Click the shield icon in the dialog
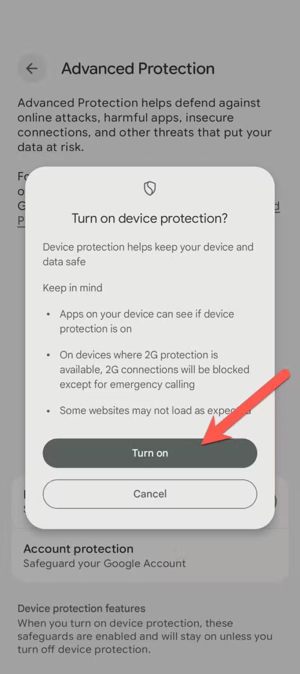This screenshot has height=674, width=300. coord(150,188)
